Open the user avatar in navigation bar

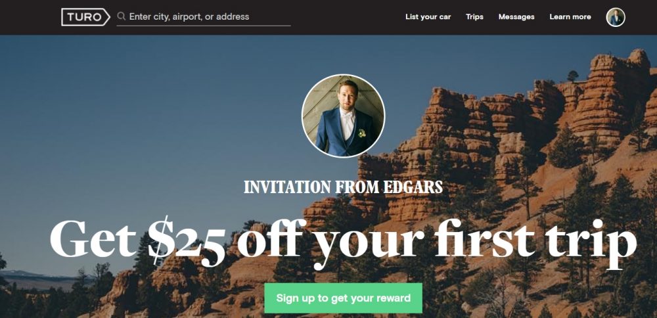click(616, 17)
